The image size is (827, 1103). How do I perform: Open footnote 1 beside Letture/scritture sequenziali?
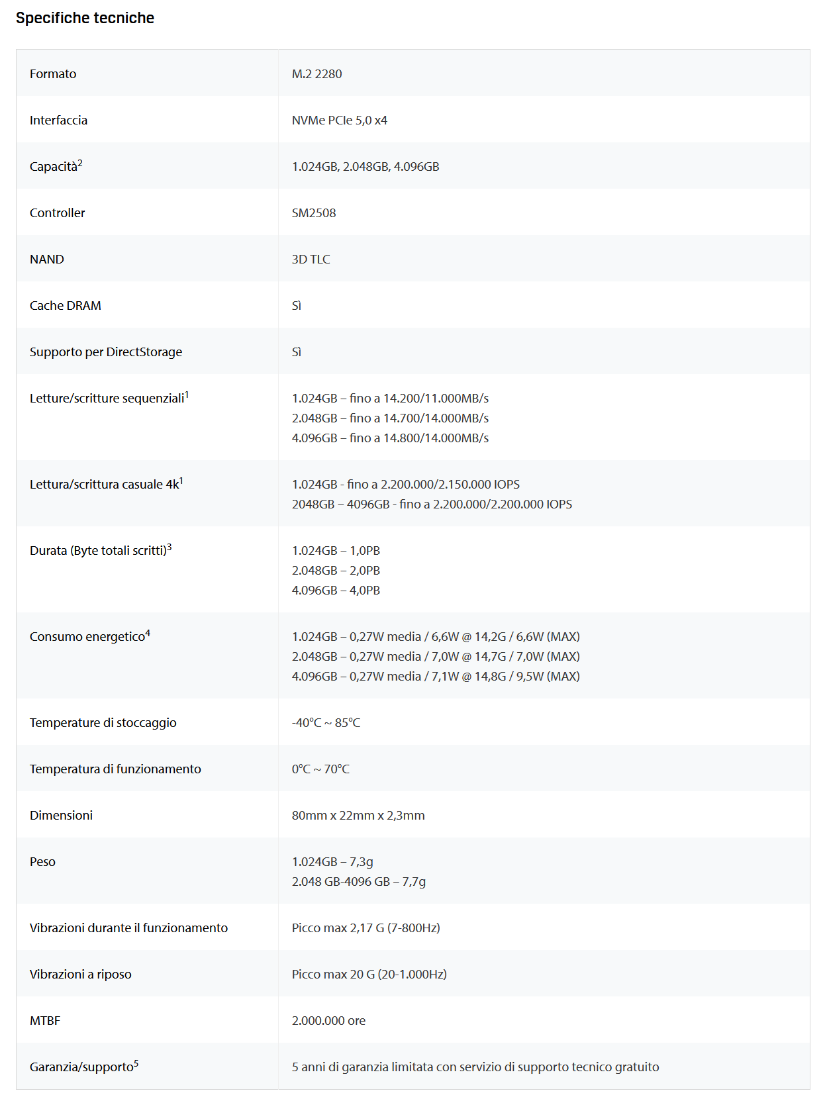187,395
